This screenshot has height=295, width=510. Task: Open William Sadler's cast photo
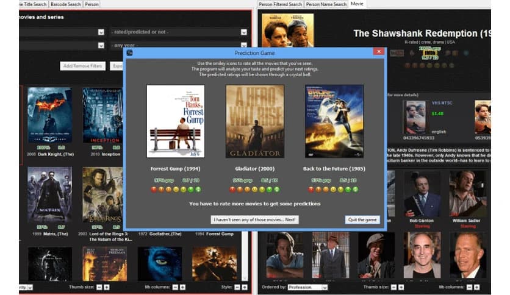coord(467,194)
